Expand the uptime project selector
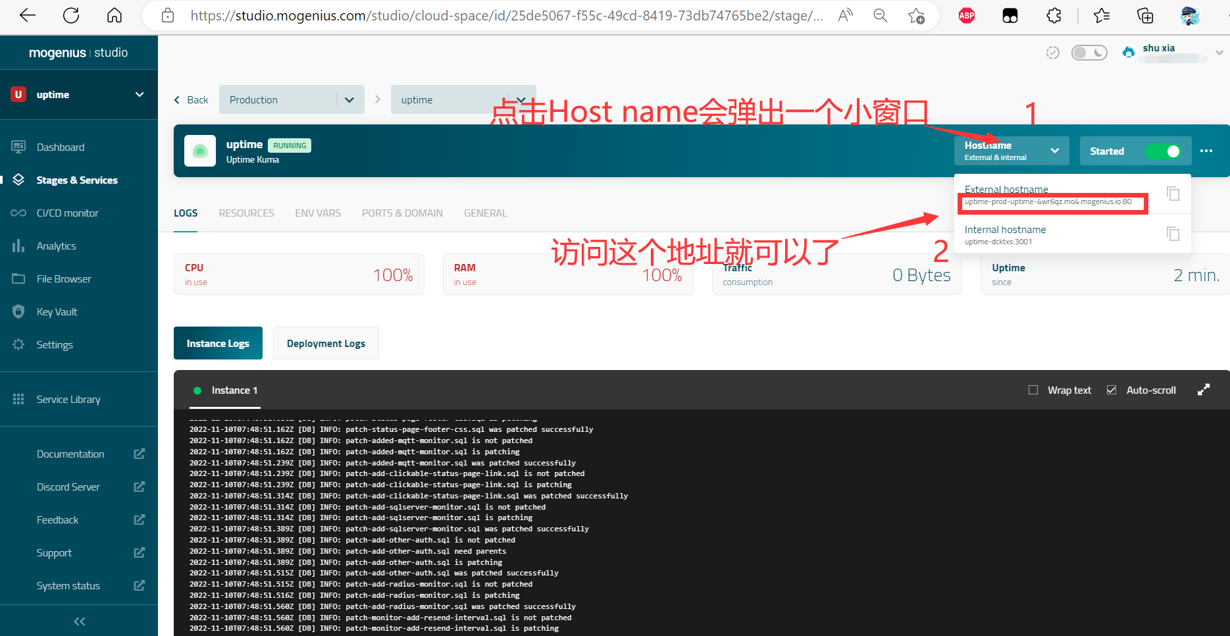This screenshot has height=636, width=1230. click(x=139, y=95)
